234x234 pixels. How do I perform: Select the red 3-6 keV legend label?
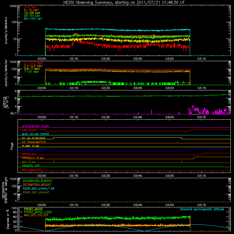pyautogui.click(x=30, y=7)
